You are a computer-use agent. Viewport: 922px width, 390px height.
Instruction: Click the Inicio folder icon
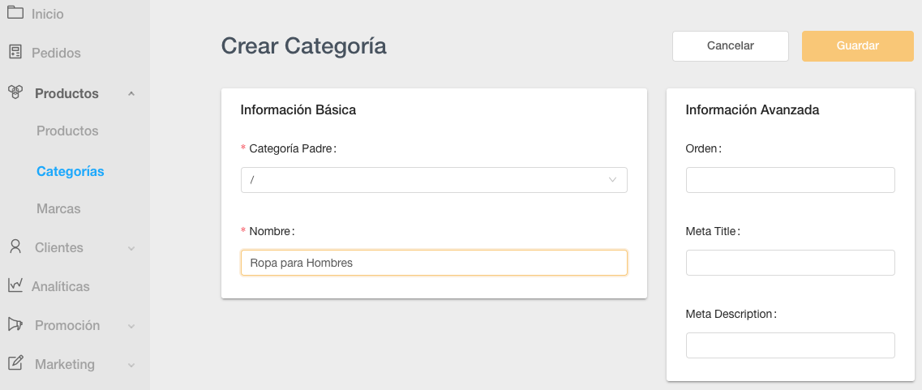(x=15, y=13)
